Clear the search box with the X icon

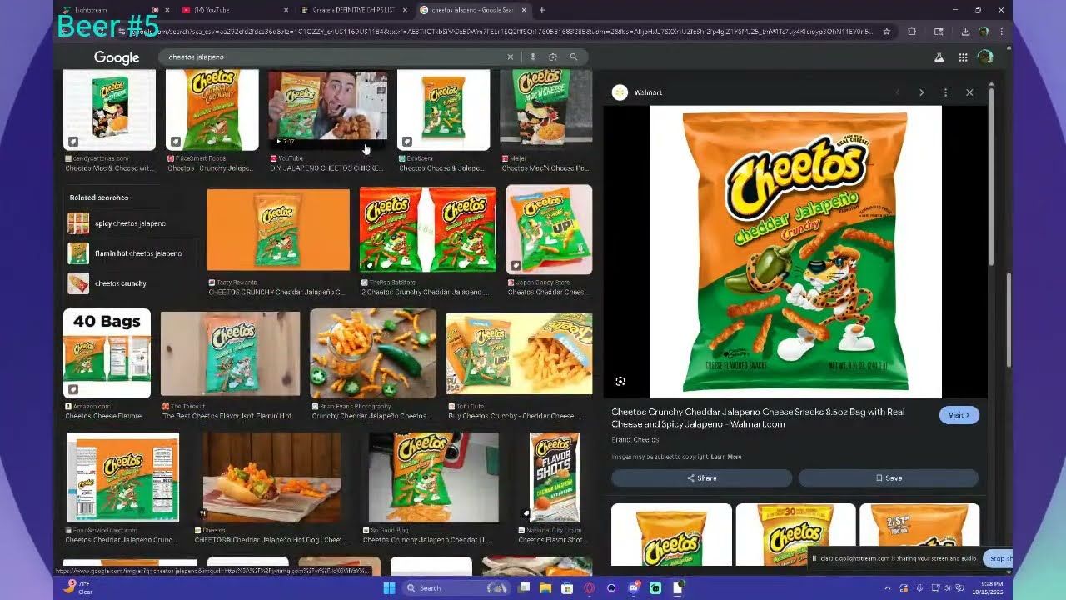click(511, 57)
